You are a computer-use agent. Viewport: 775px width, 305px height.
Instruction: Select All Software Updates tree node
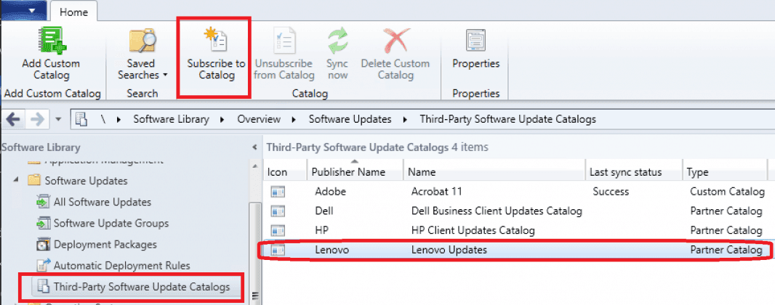click(x=103, y=202)
